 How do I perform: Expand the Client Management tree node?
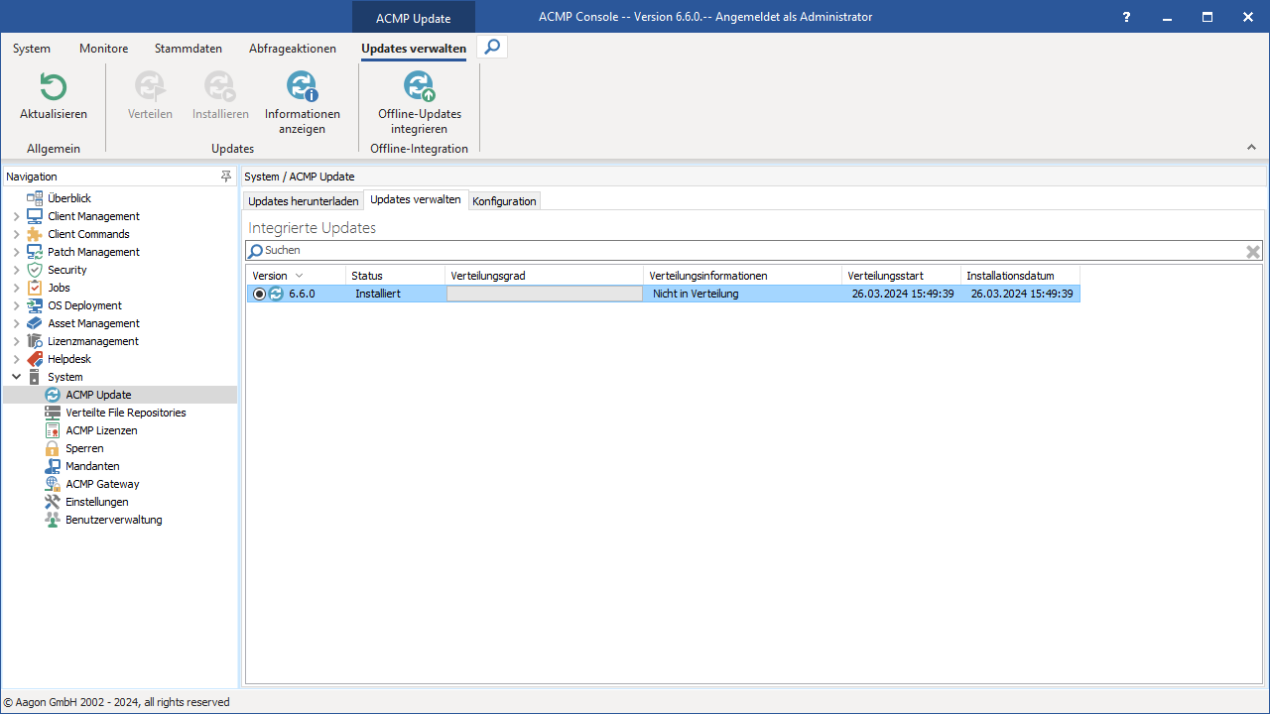pos(16,216)
